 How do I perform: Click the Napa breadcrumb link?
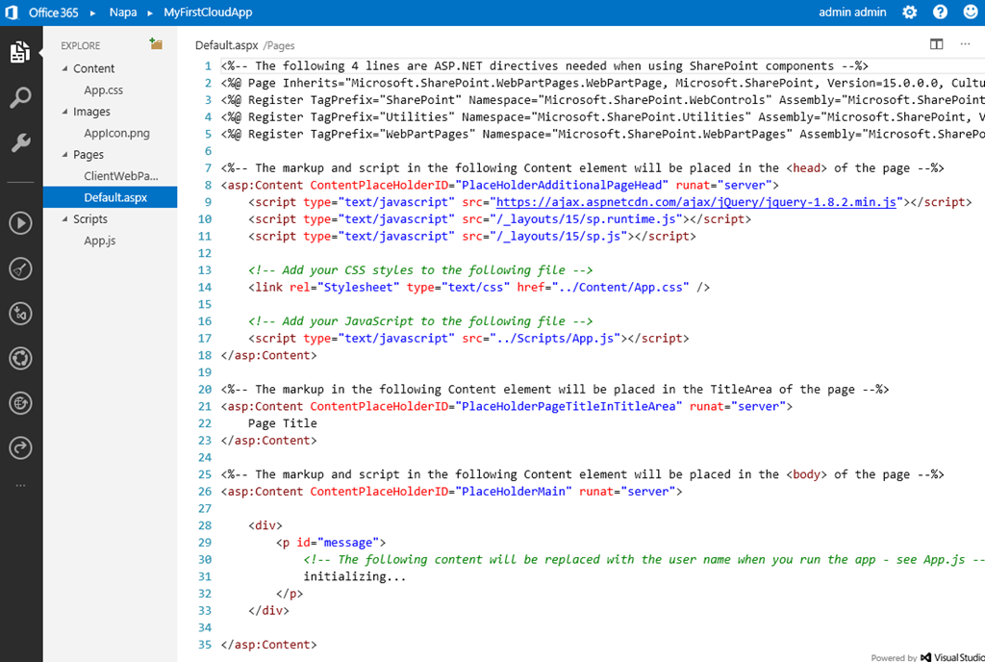[x=120, y=13]
